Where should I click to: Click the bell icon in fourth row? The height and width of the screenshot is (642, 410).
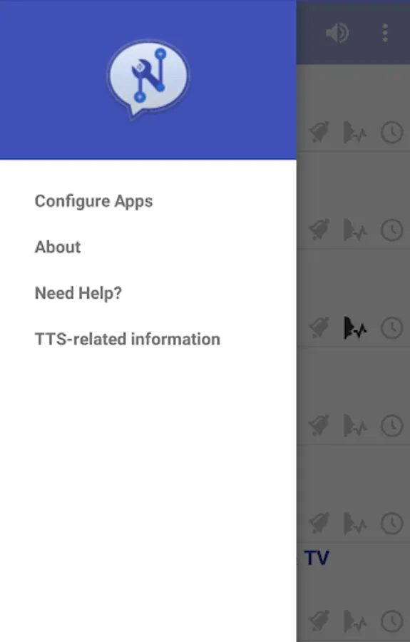[x=319, y=425]
